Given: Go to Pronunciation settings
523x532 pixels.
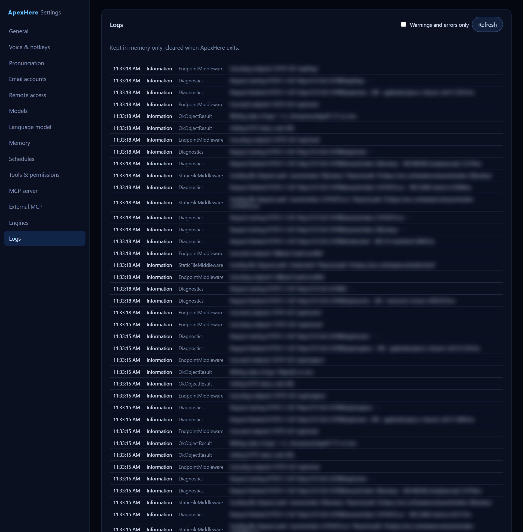Looking at the screenshot, I should [x=44, y=63].
